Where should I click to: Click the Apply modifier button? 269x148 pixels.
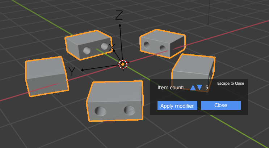click(x=177, y=105)
